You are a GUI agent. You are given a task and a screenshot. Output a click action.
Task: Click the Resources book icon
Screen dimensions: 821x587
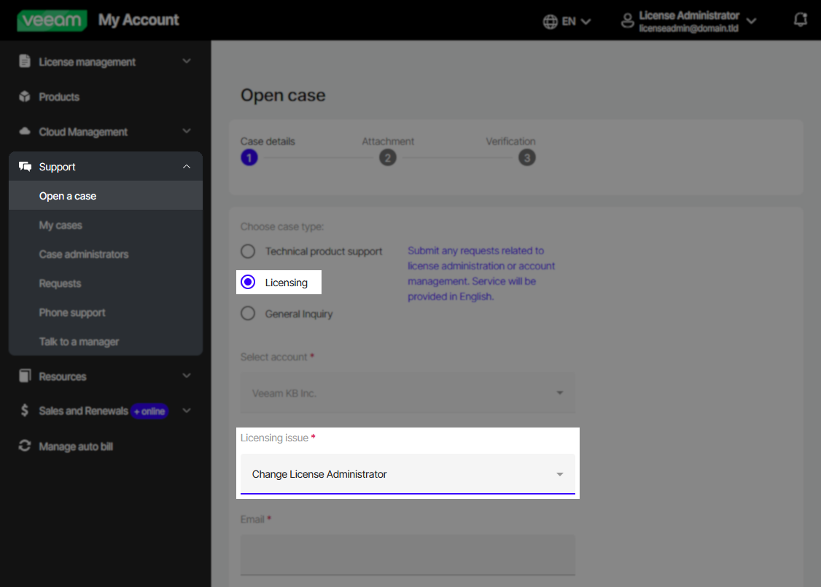pos(24,376)
